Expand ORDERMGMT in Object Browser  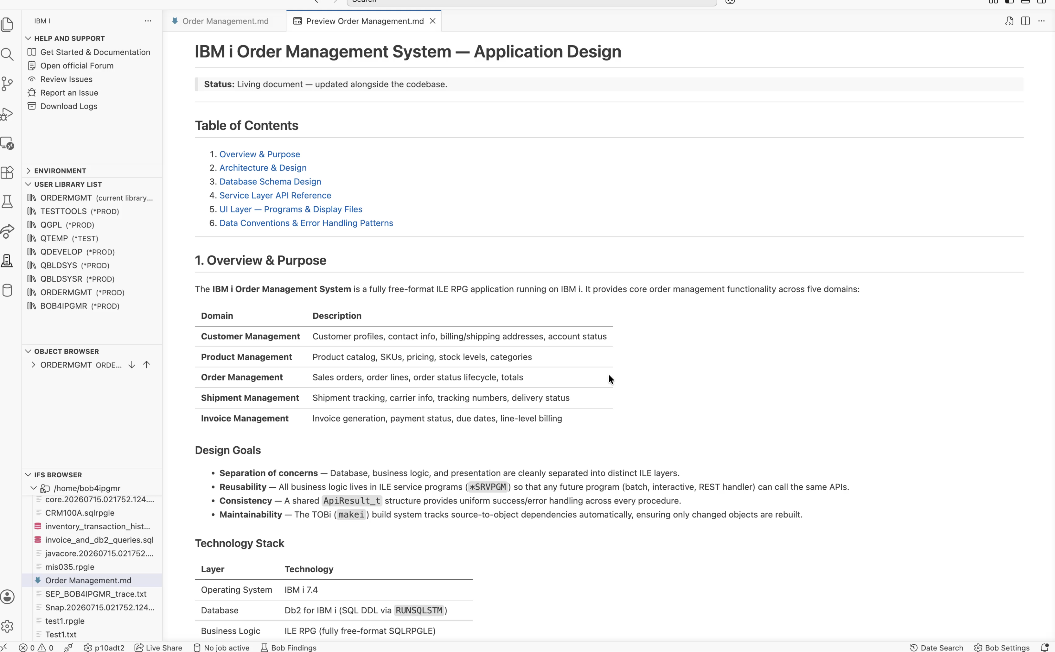[33, 365]
